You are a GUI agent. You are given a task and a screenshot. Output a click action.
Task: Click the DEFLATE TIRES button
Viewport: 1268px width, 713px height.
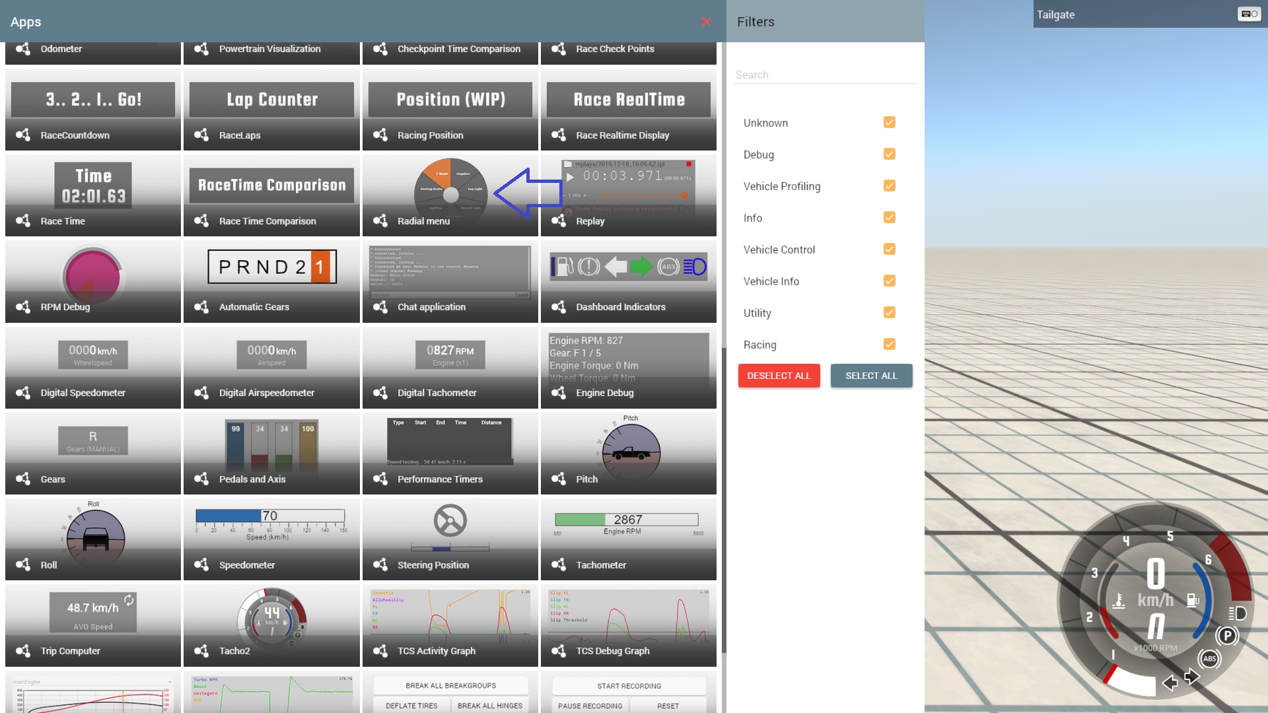pos(411,705)
